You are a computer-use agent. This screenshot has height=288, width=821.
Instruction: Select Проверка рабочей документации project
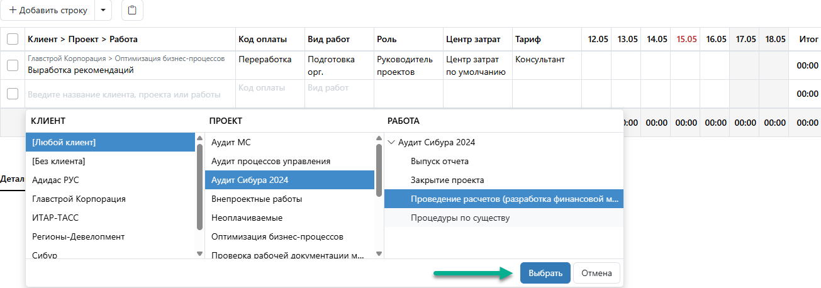tap(290, 254)
